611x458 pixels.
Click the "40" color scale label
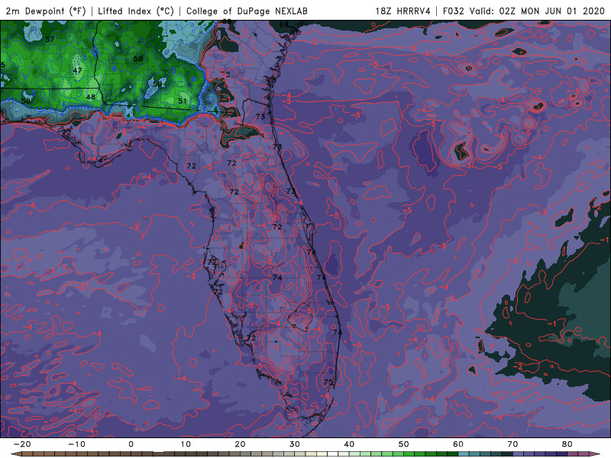pyautogui.click(x=349, y=444)
